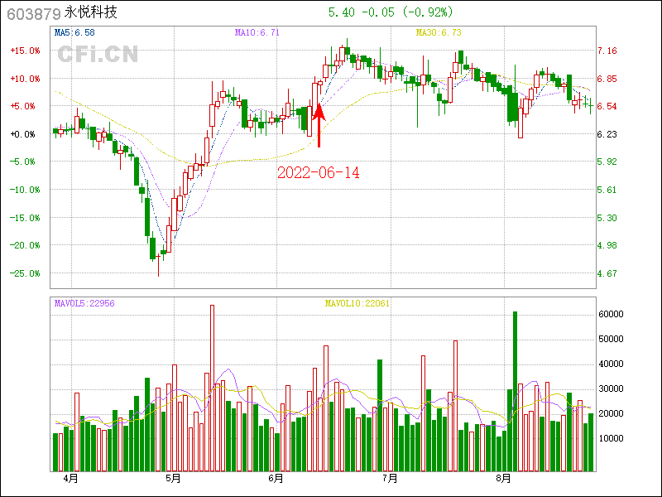Click the MA10:6.71 indicator label
Screen dimensions: 662x497
(257, 32)
